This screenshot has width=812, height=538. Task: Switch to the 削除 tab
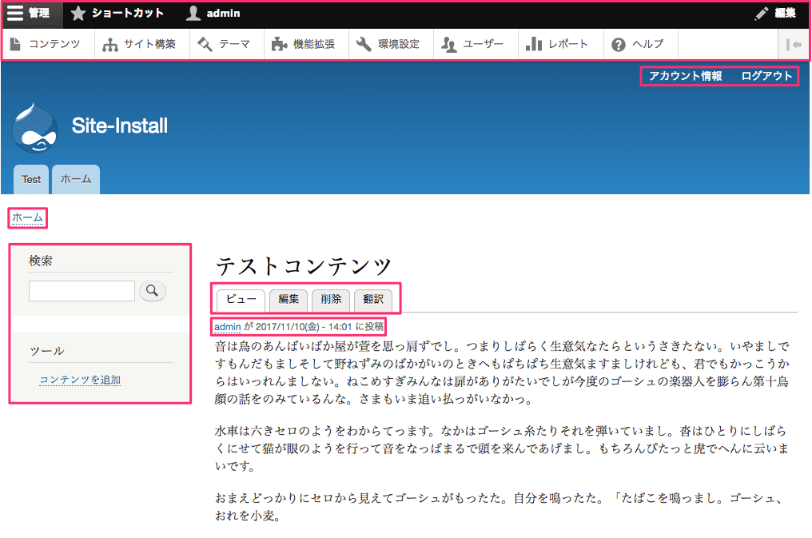click(x=331, y=300)
